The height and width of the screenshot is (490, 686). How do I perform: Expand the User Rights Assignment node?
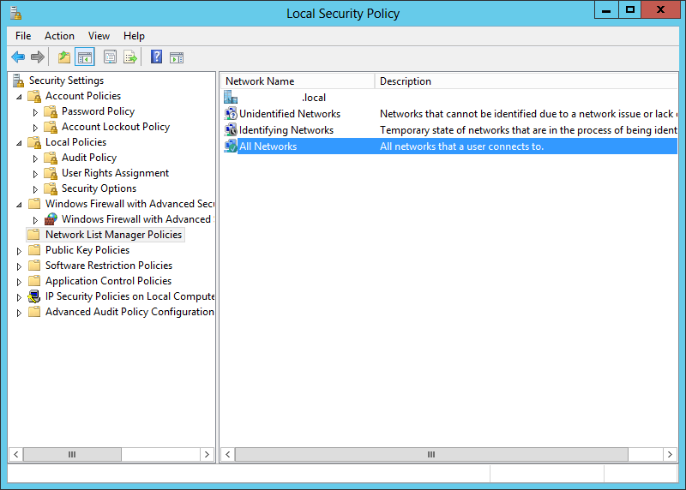(x=35, y=174)
